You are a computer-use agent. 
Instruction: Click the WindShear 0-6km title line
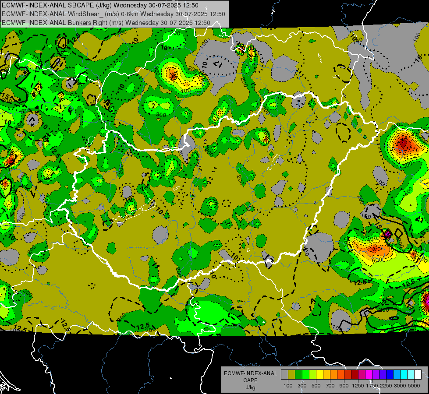[x=113, y=14]
